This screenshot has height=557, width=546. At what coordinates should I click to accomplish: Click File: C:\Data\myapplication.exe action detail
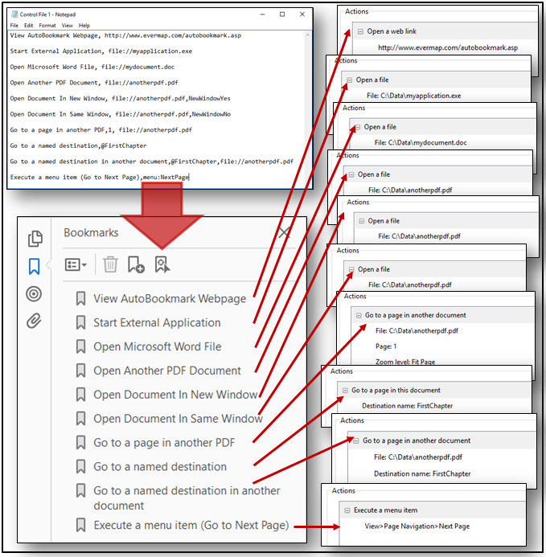point(414,96)
